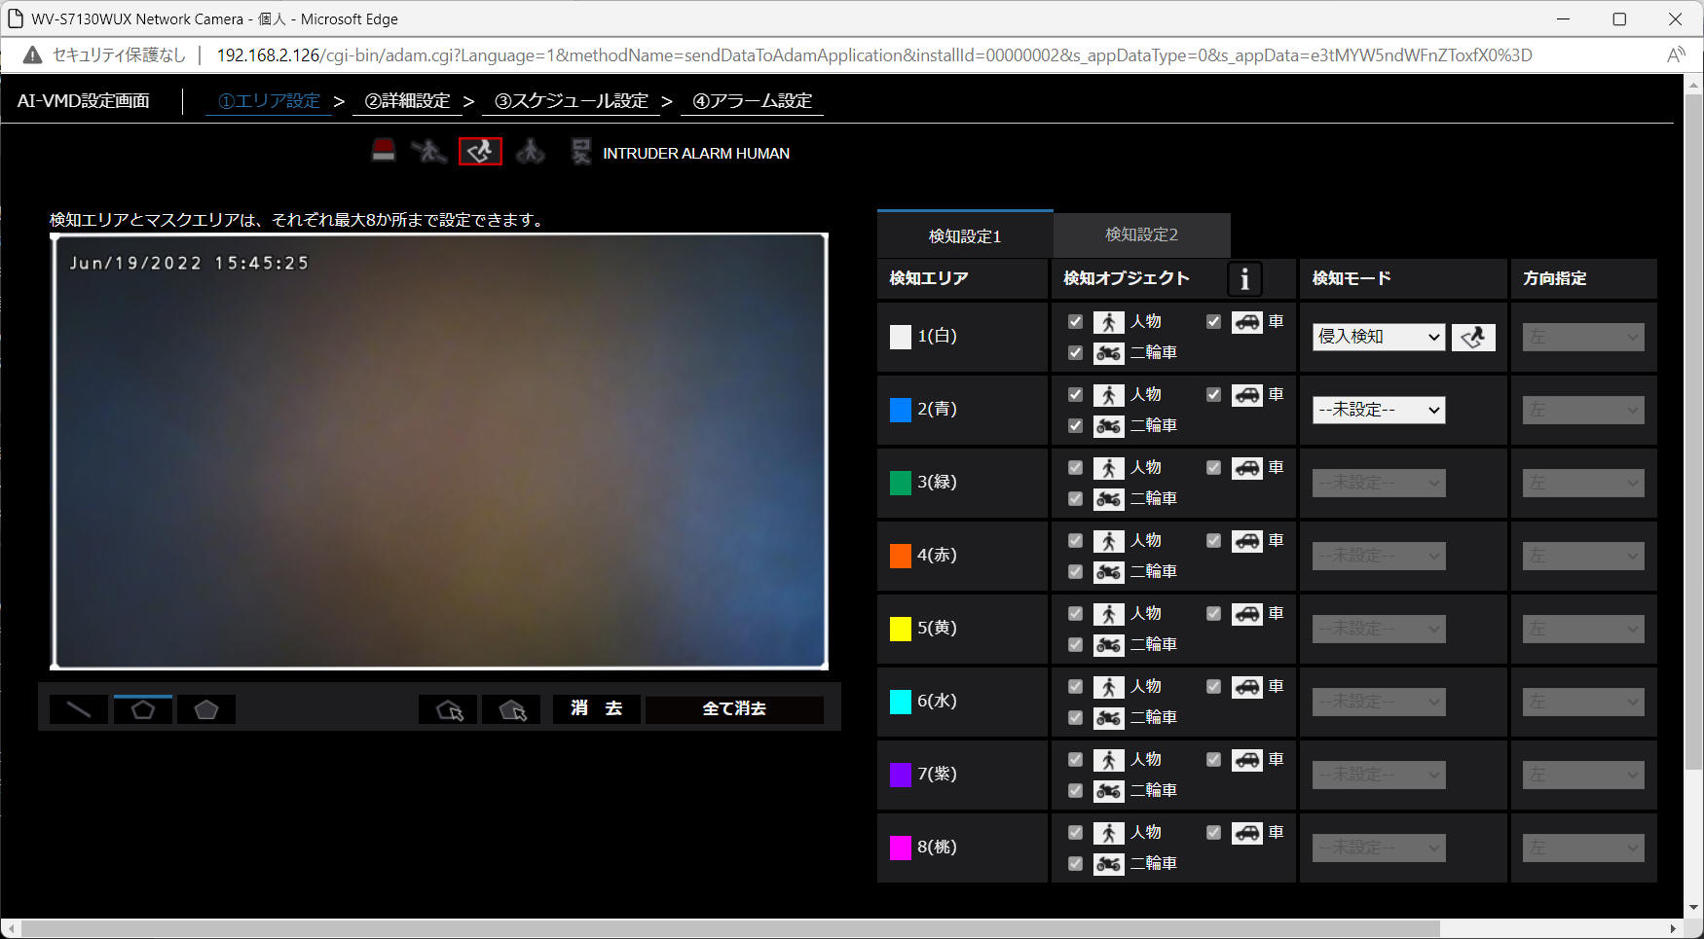The width and height of the screenshot is (1704, 939).
Task: Open detection mode dropdown for area 8
Action: click(x=1379, y=848)
